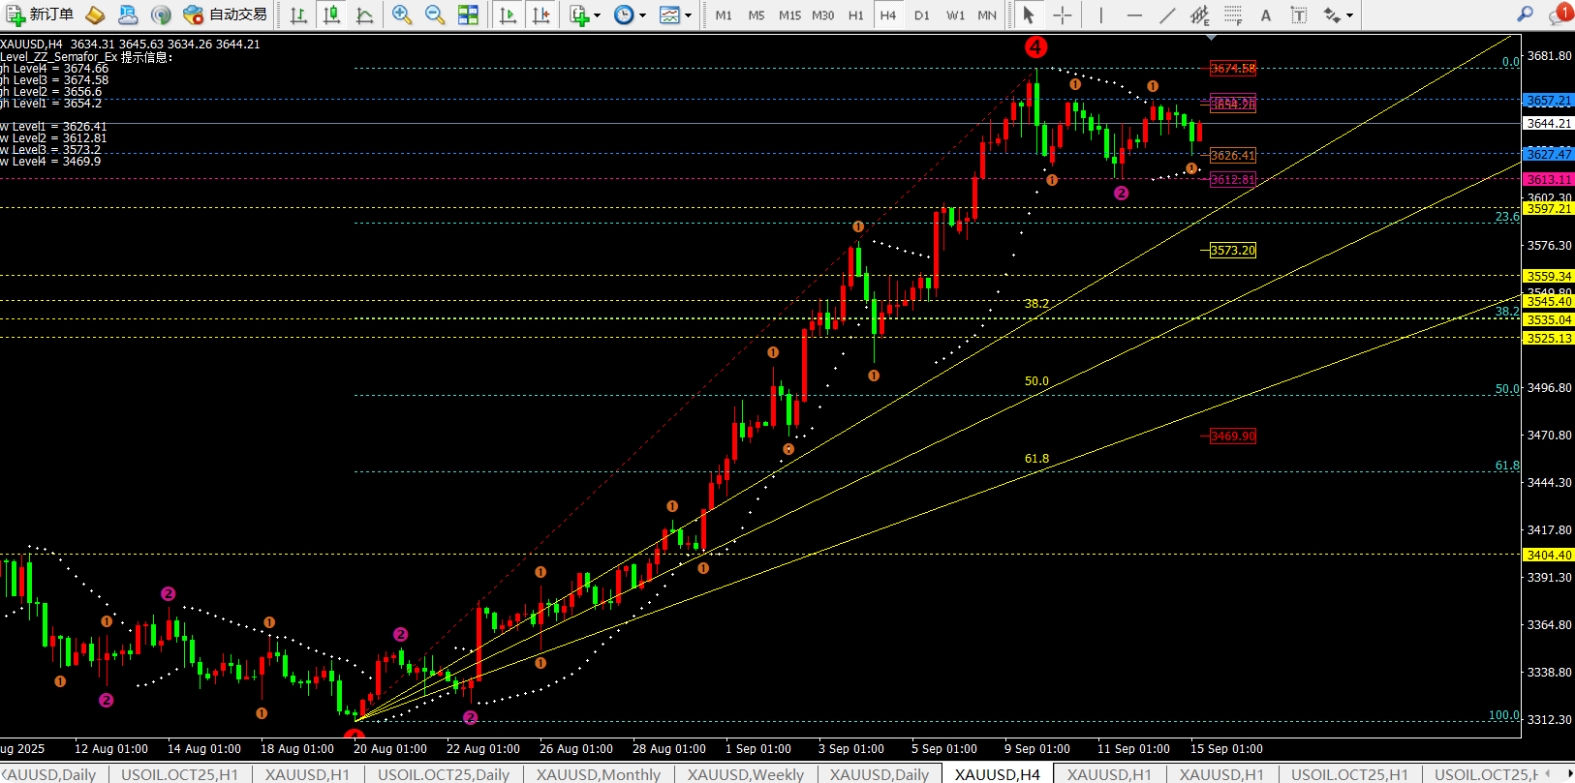Screen dimensions: 1575x783
Task: Select the M30 timeframe
Action: 822,15
